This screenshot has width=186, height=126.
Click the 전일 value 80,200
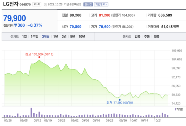75,15
